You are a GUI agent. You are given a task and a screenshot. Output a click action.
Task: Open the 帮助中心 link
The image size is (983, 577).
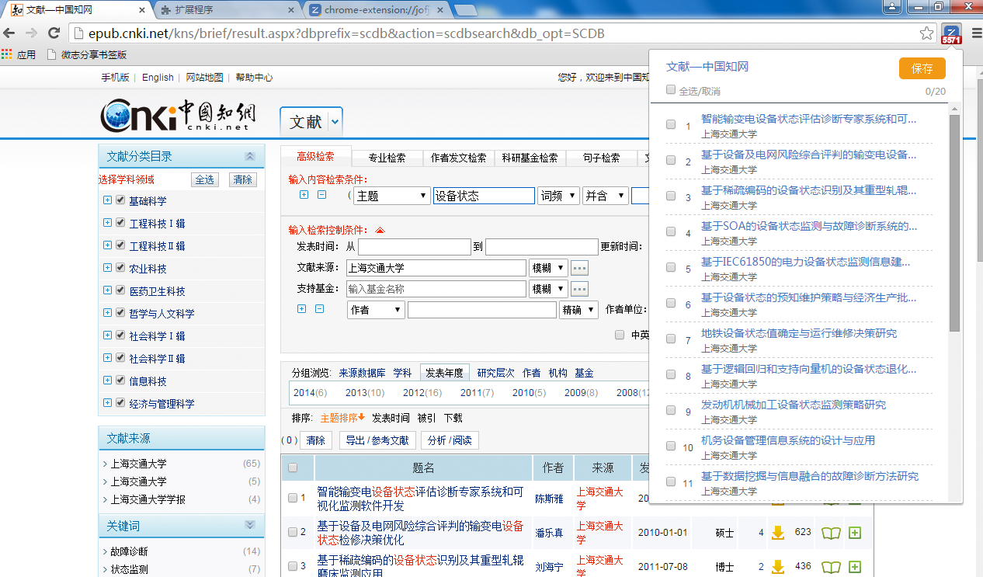254,78
